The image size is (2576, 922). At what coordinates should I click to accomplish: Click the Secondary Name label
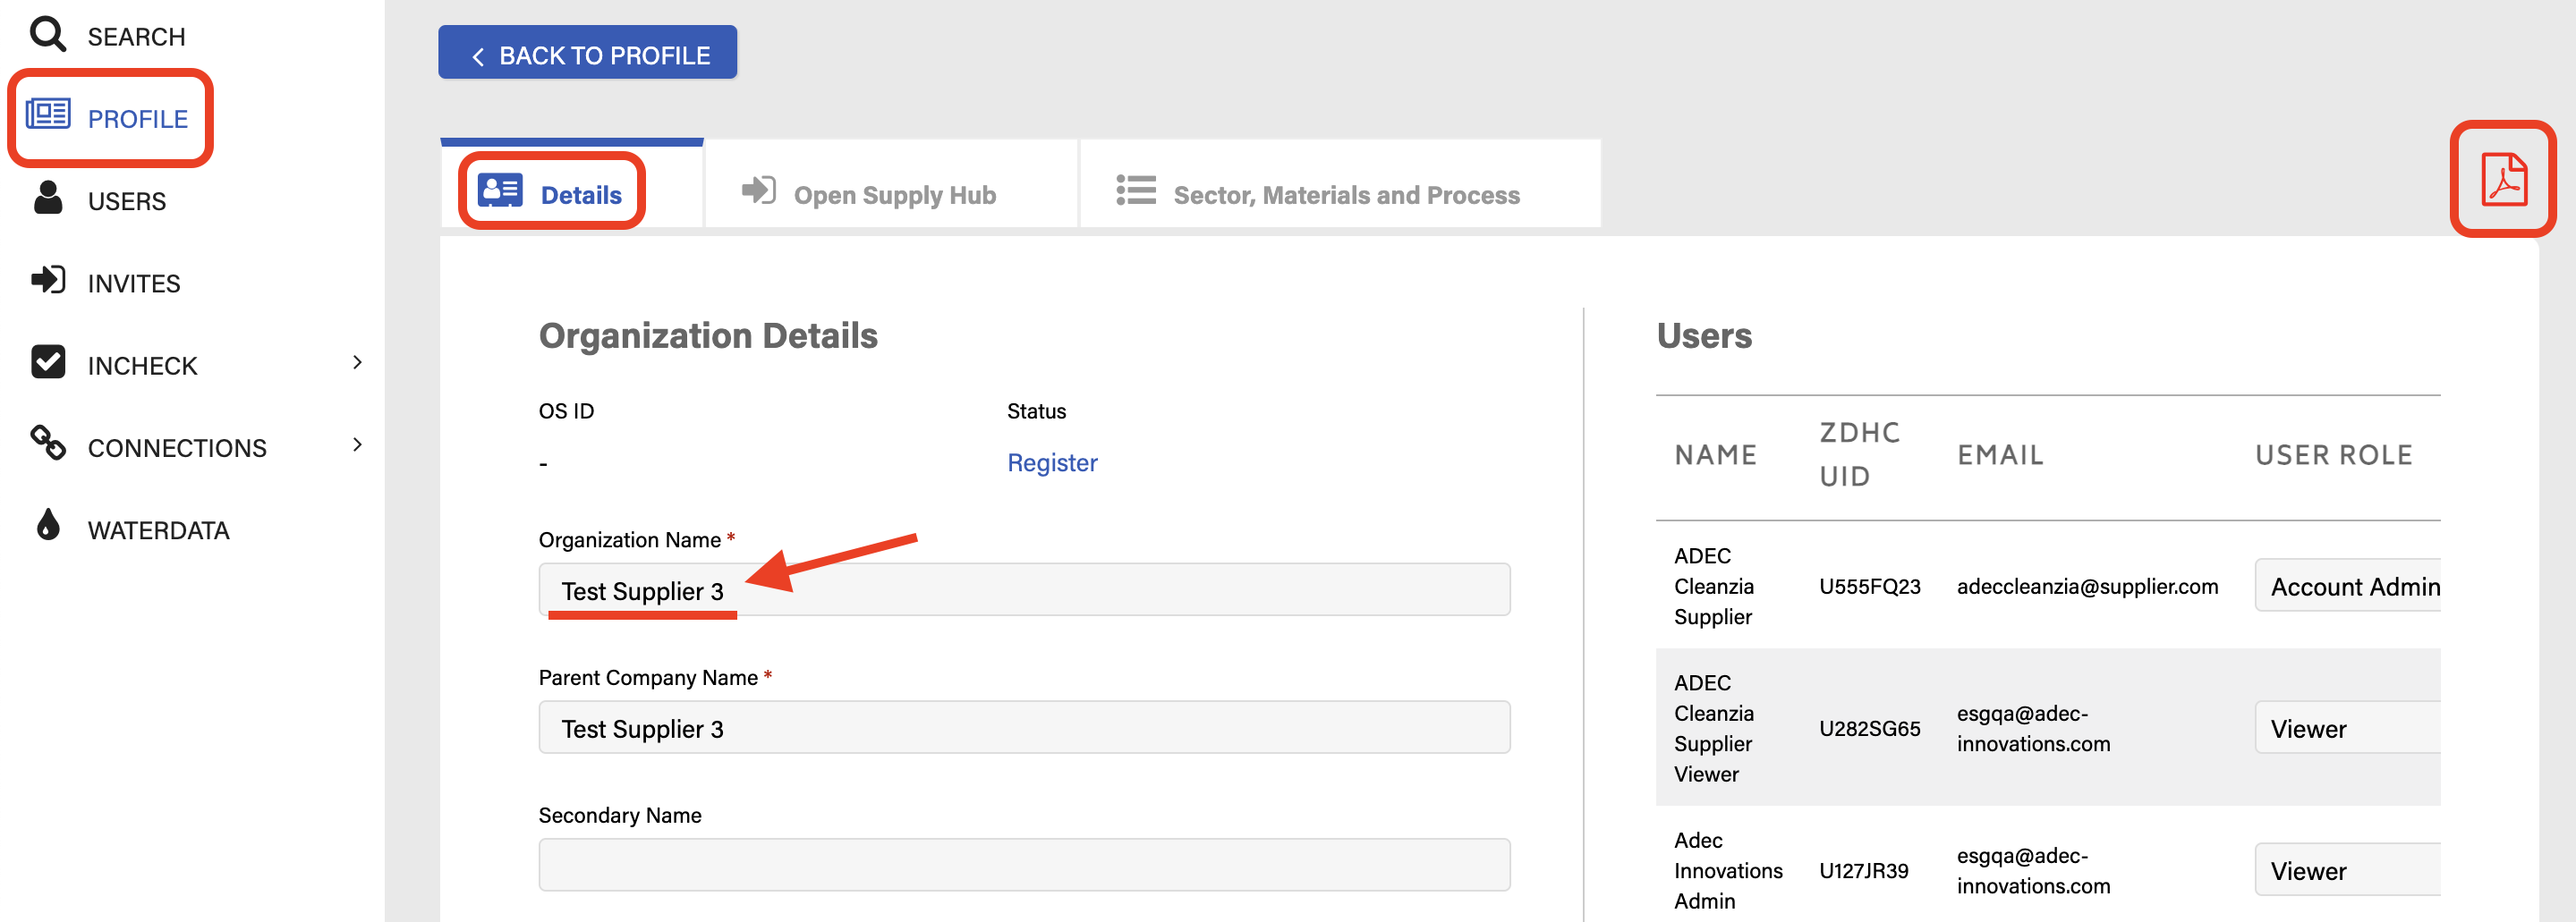coord(620,815)
